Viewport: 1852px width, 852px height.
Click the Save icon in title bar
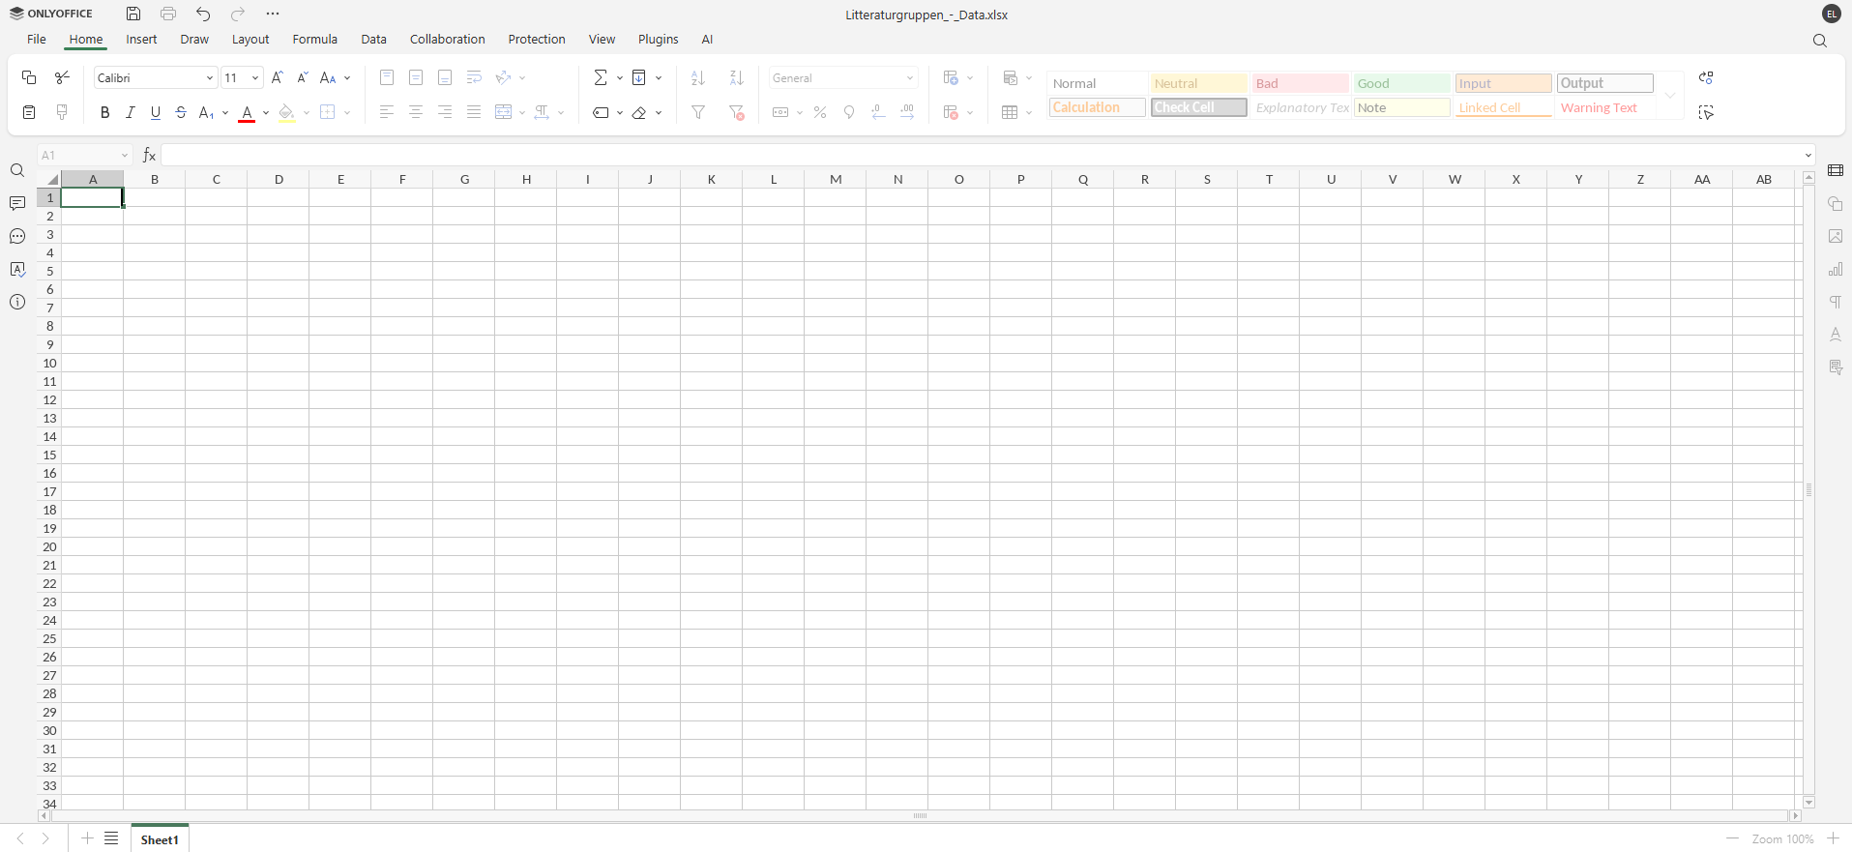(x=133, y=14)
